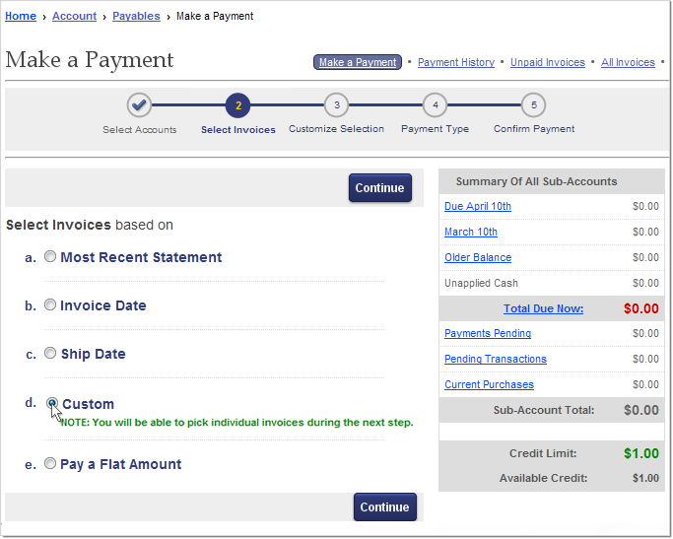Navigate to Payables in the breadcrumb
The image size is (673, 539).
click(136, 16)
